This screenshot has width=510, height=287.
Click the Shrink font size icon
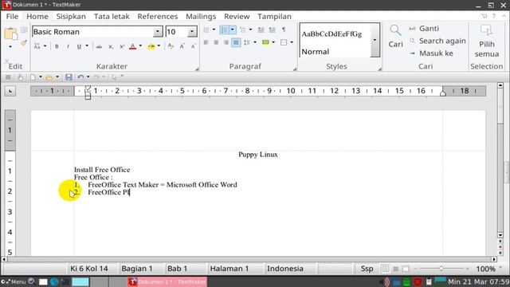pos(193,46)
